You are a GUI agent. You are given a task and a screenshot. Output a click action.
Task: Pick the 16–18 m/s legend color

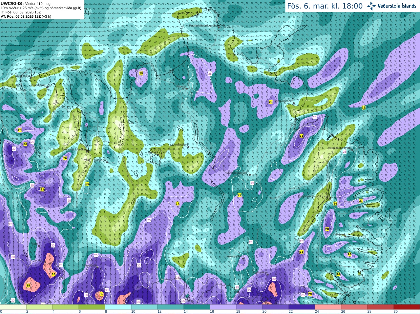coord(223,307)
